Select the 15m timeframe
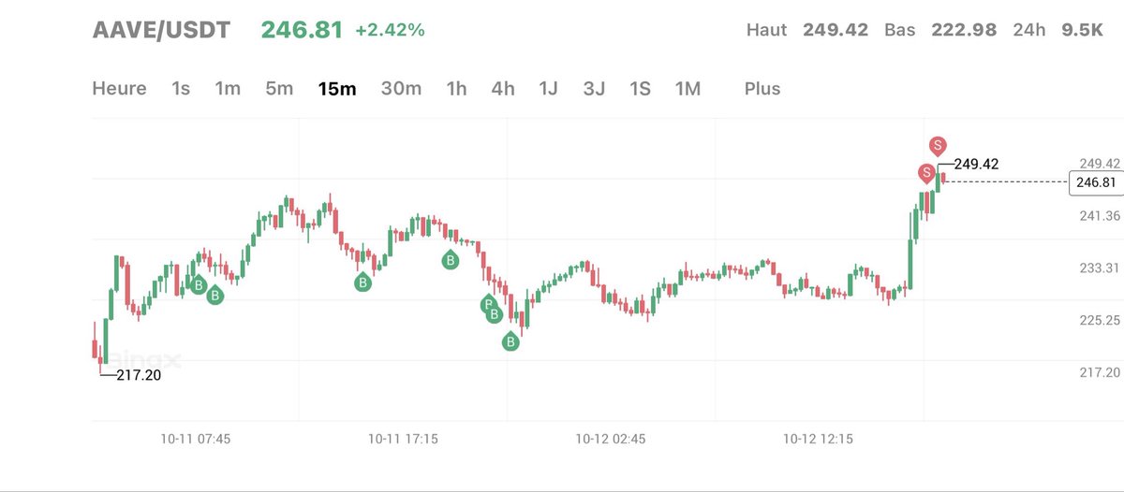The image size is (1124, 492). point(337,89)
